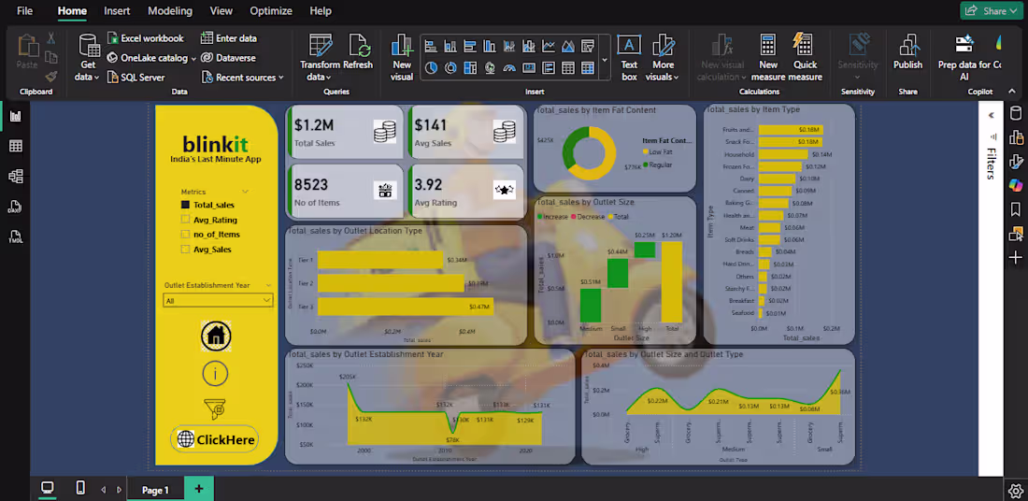Image resolution: width=1028 pixels, height=501 pixels.
Task: Open the View ribbon tab
Action: click(x=221, y=11)
